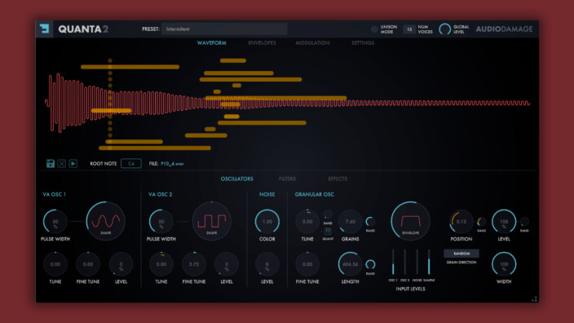Click the granular Envelope shape knob

(x=410, y=221)
